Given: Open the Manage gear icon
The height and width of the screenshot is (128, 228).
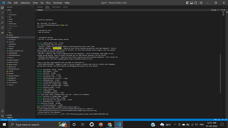Looking at the screenshot, I should click(2, 116).
